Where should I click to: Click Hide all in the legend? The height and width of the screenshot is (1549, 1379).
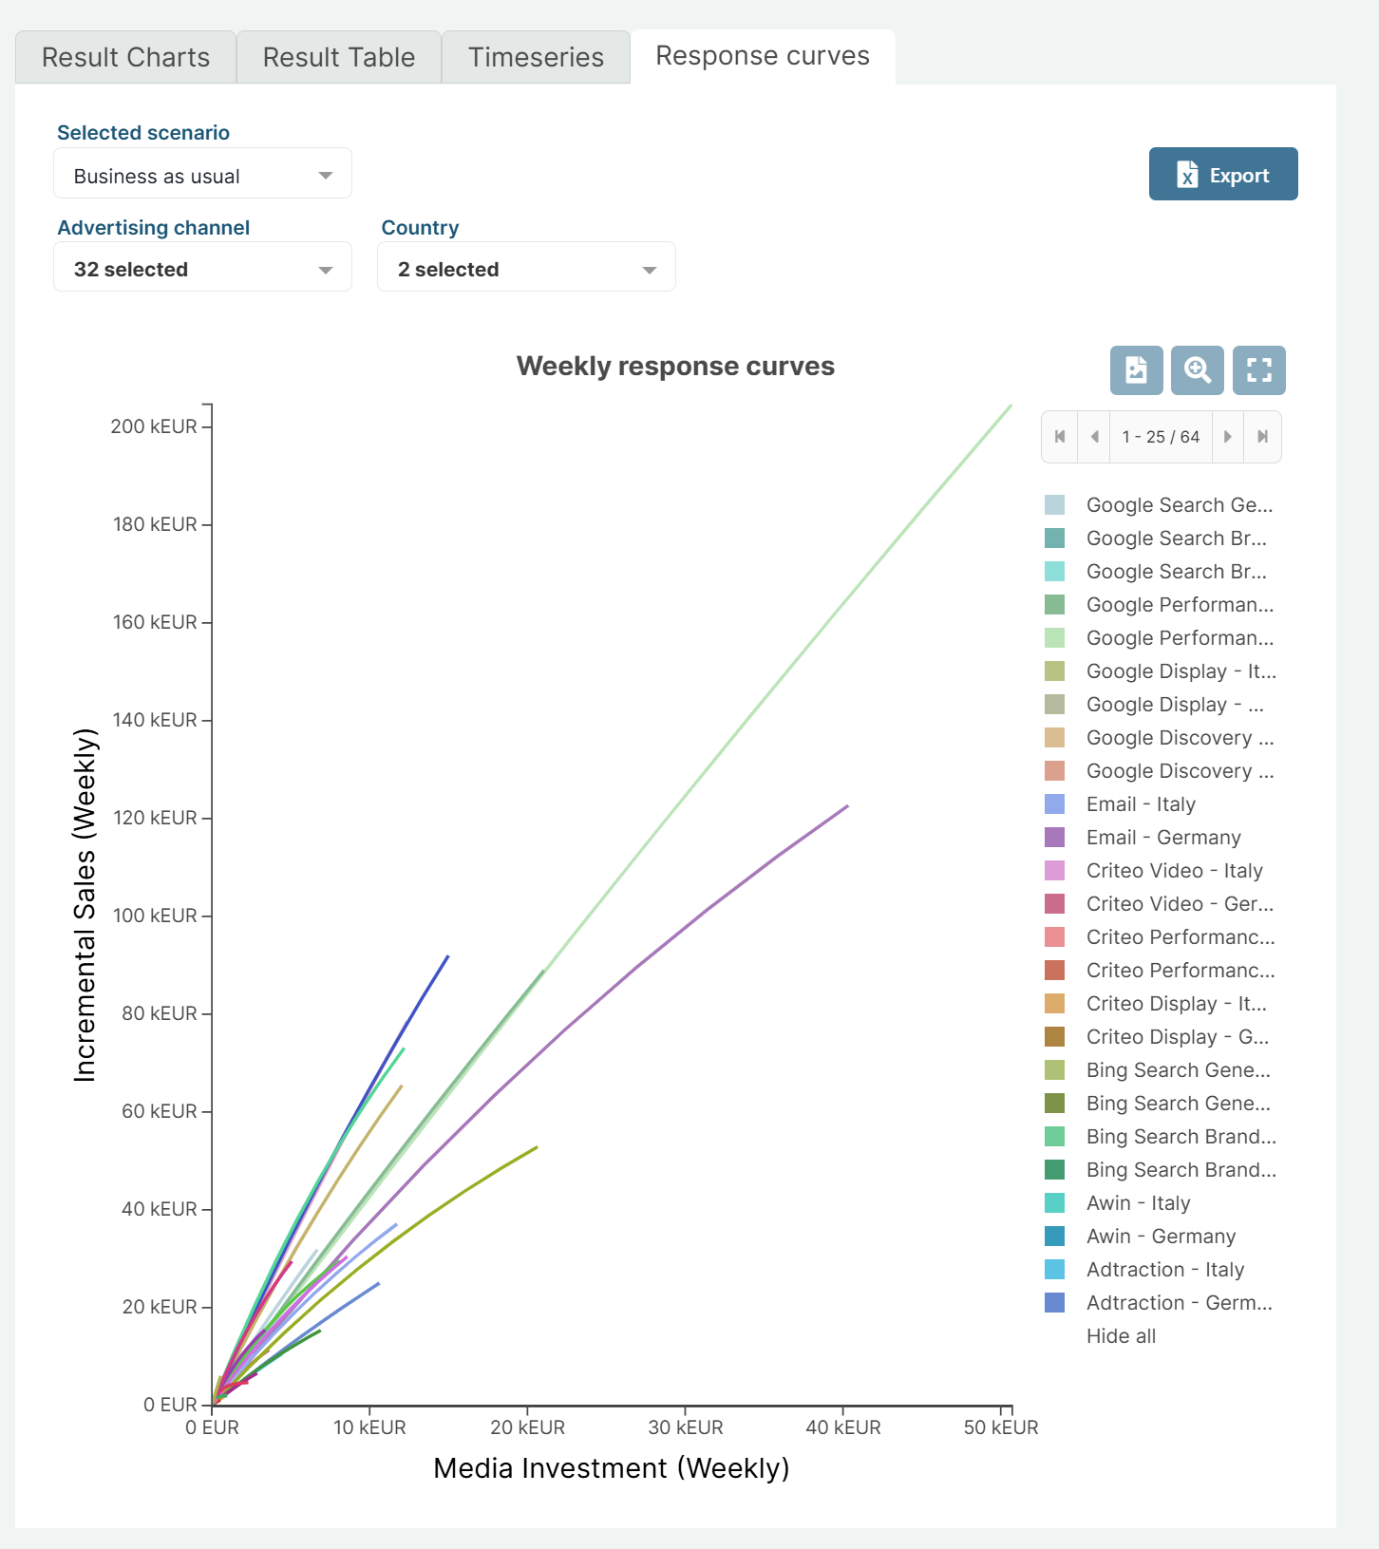coord(1121,1336)
